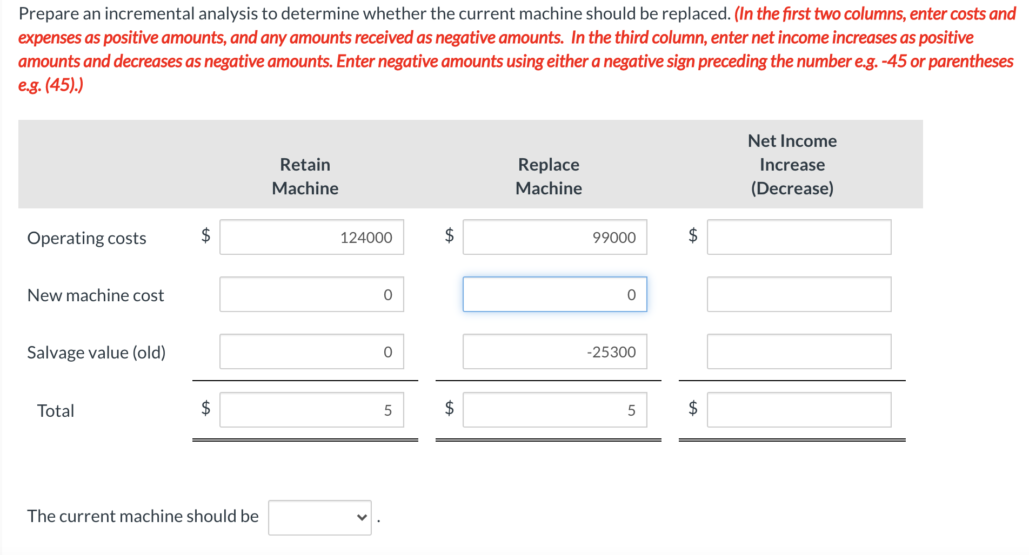The width and height of the screenshot is (1029, 555).
Task: Click the empty Operating costs Net Income field
Action: tap(799, 237)
